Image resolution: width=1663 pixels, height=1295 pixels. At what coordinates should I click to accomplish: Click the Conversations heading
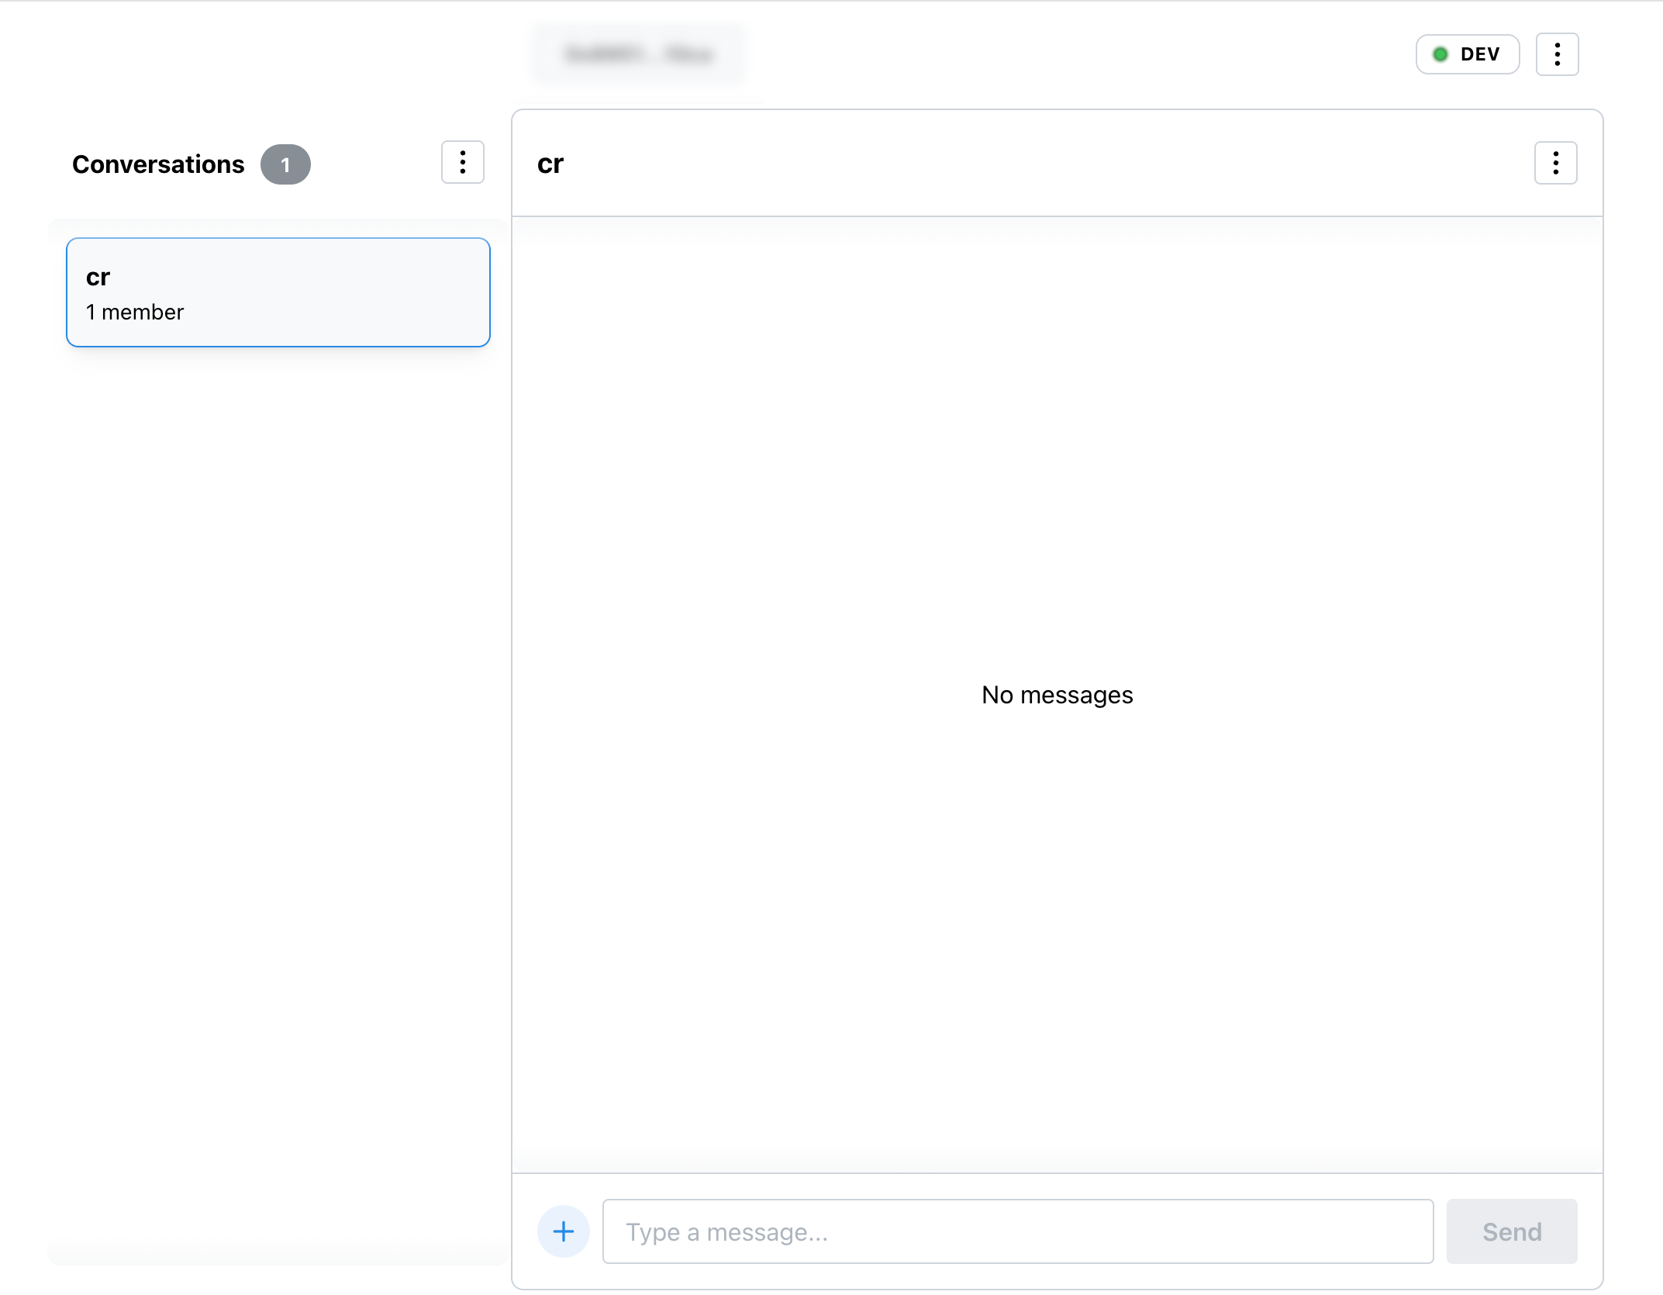point(158,164)
